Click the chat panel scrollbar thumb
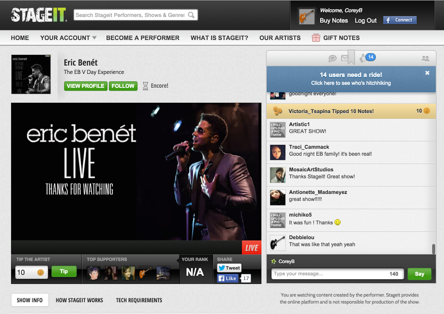This screenshot has width=444, height=314. [434, 249]
